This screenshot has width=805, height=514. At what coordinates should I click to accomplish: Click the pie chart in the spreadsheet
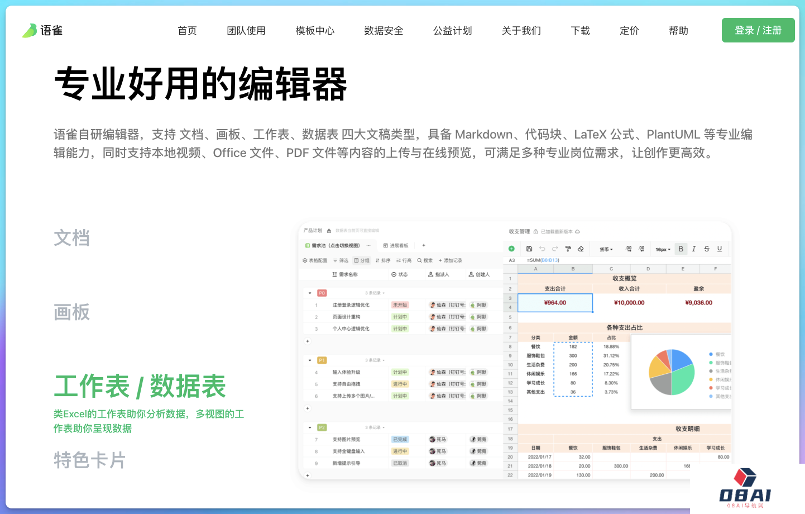[x=671, y=372]
